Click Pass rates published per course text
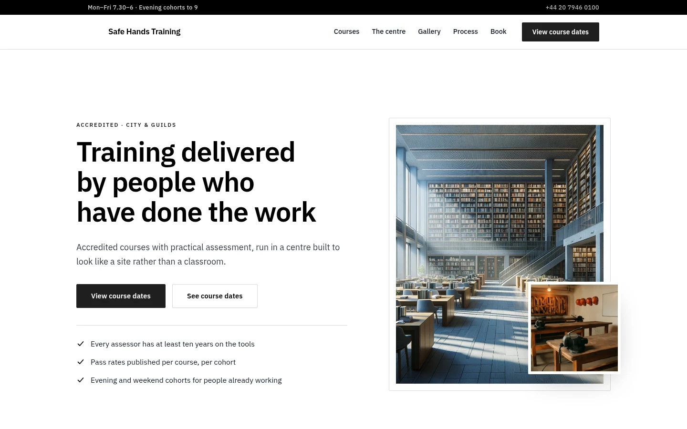The image size is (687, 429). 163,362
